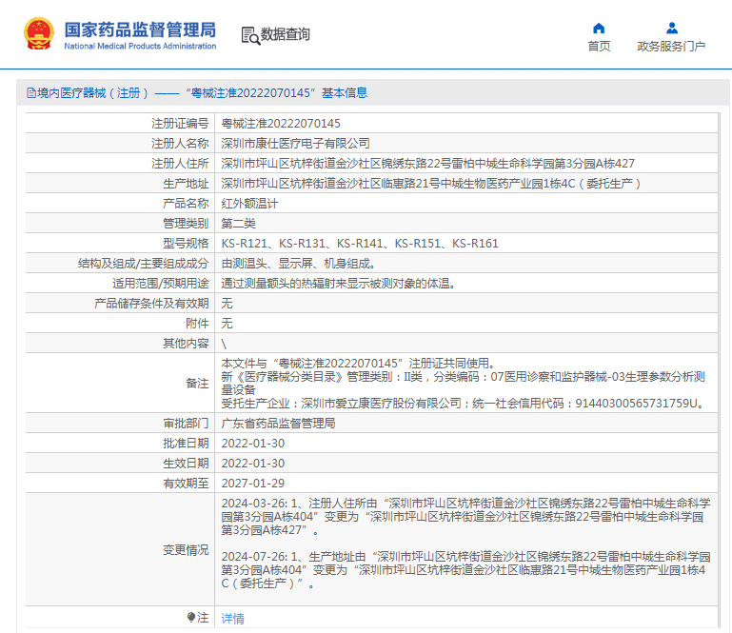
Task: Click 有效期至 label
Action: pos(186,484)
